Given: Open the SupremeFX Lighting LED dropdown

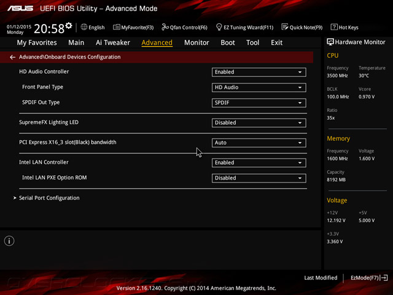Looking at the screenshot, I should coord(259,123).
